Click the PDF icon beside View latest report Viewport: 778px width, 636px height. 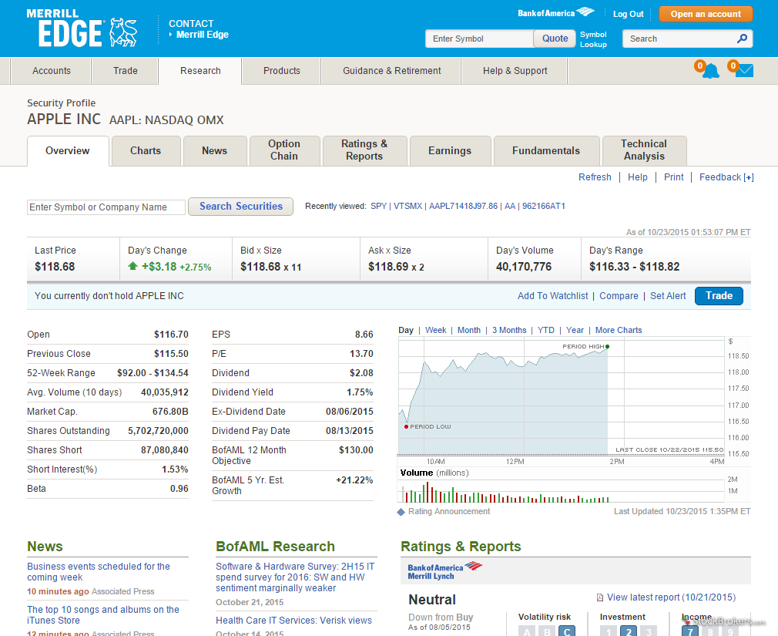[x=600, y=597]
